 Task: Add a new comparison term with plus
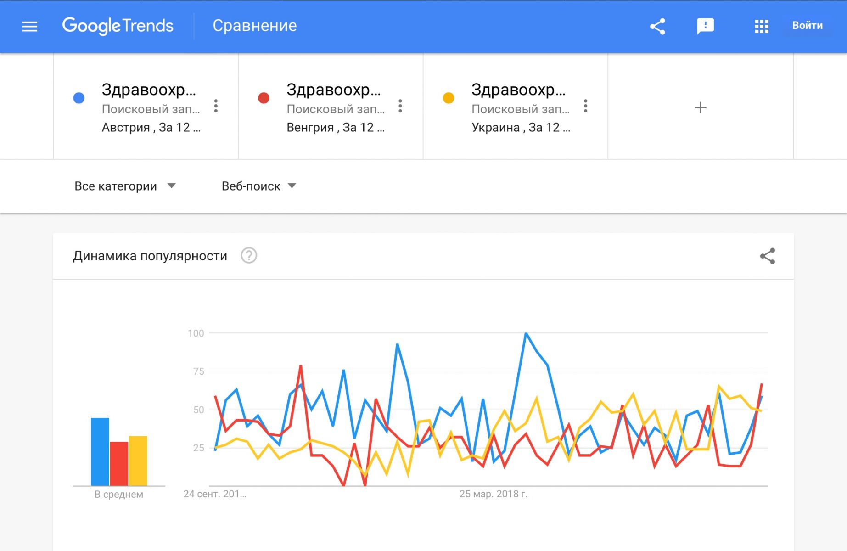(701, 108)
